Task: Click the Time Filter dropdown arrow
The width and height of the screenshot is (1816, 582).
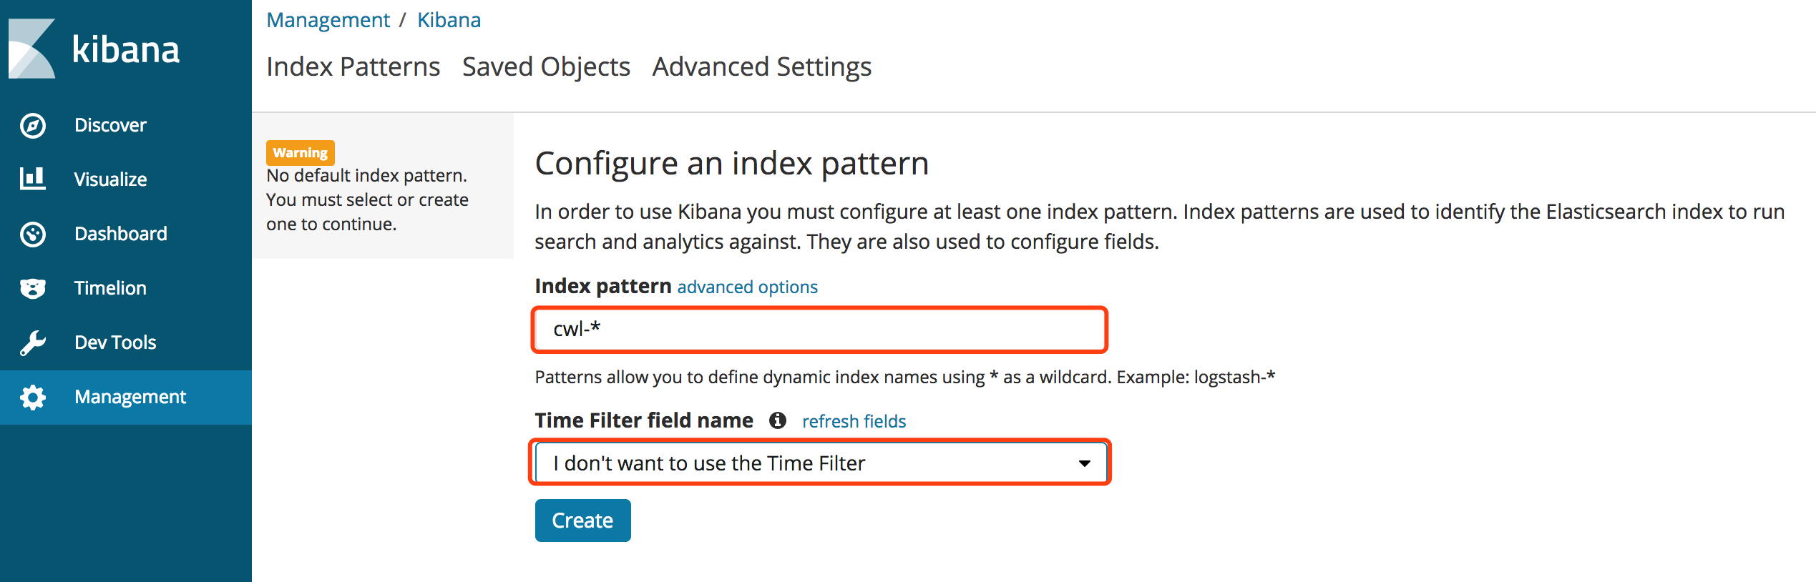Action: click(x=1084, y=463)
